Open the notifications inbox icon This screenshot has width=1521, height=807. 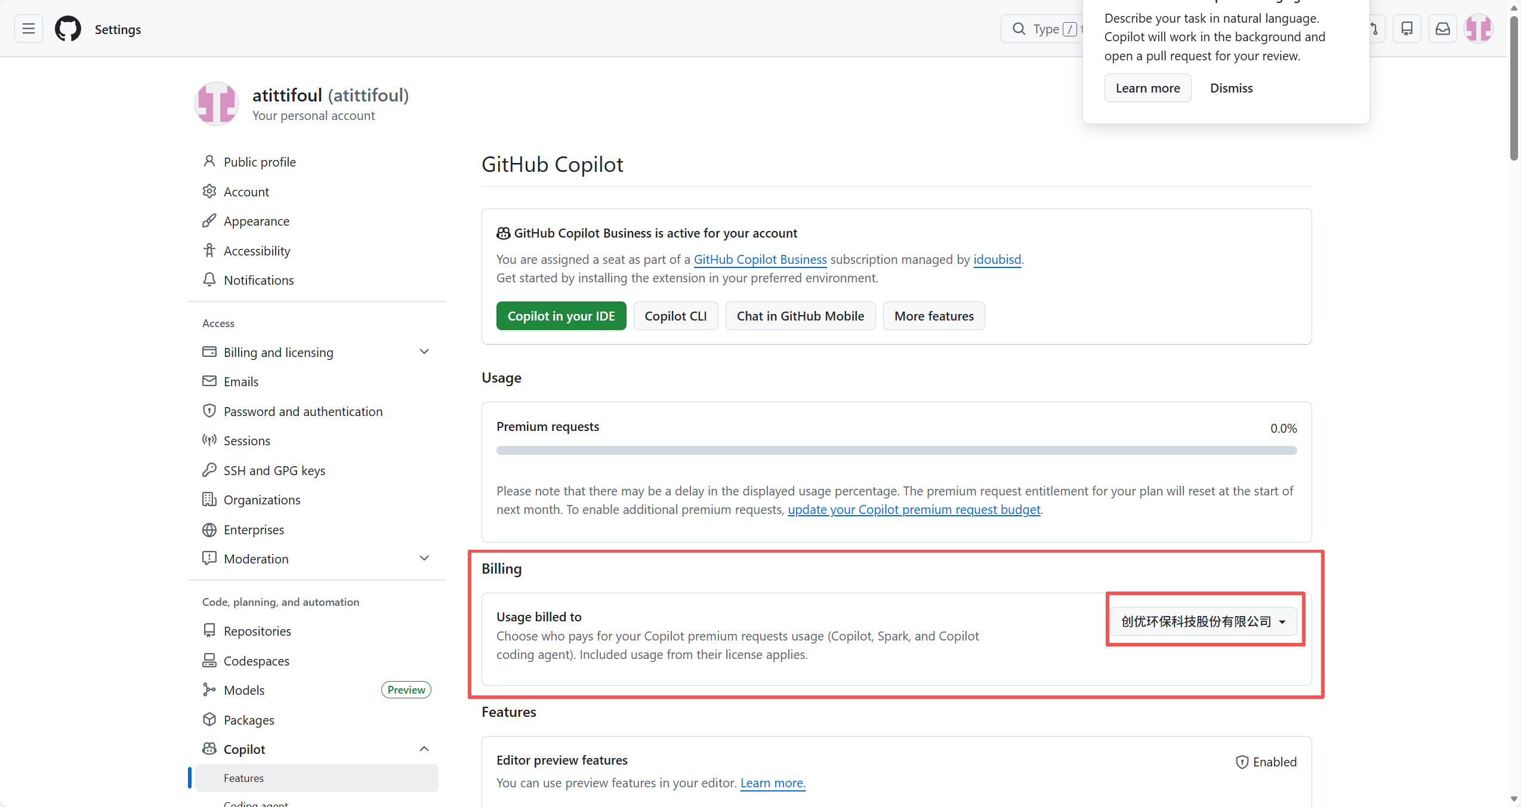(1442, 29)
